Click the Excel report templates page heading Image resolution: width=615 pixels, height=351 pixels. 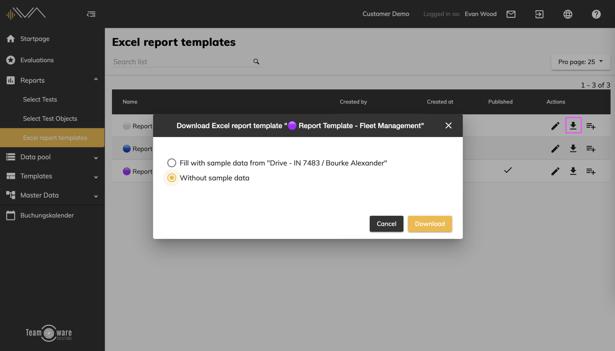point(174,42)
